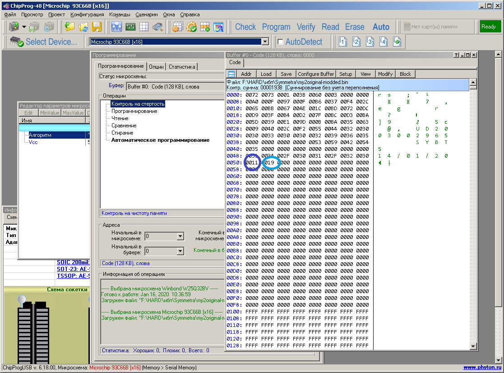The width and height of the screenshot is (504, 373).
Task: Click the script number 4 icon
Action: coord(384,42)
